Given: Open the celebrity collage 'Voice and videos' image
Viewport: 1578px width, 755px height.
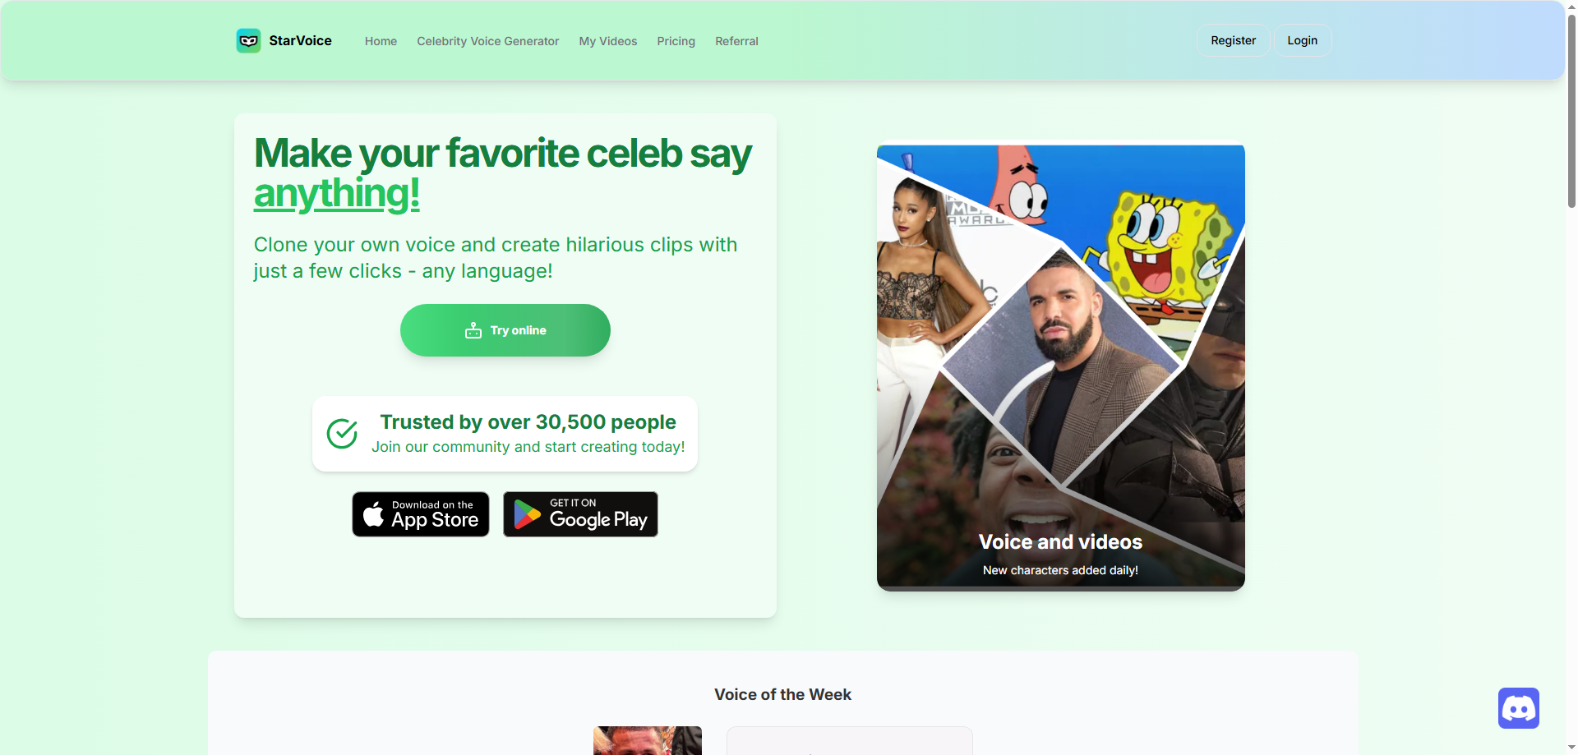Looking at the screenshot, I should pyautogui.click(x=1060, y=367).
